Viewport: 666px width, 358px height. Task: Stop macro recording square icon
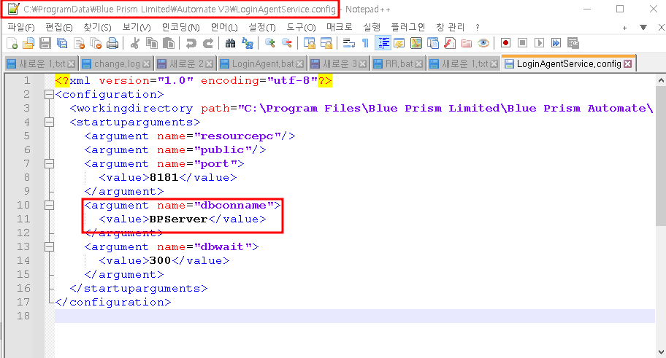pyautogui.click(x=522, y=43)
